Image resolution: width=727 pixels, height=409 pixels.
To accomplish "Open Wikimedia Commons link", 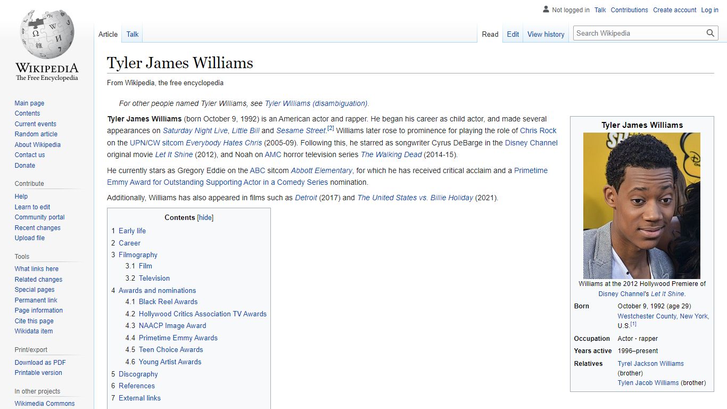I will tap(45, 404).
